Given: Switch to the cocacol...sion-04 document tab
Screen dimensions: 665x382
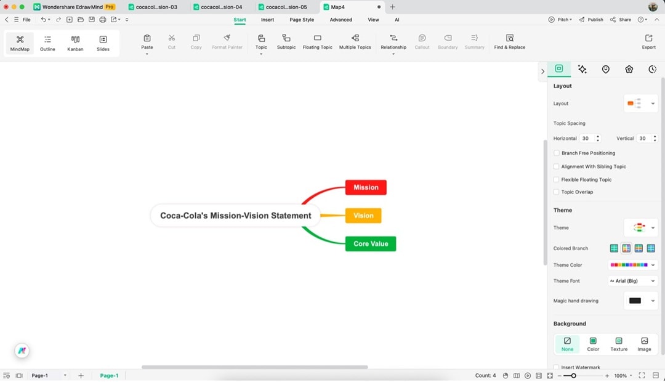Looking at the screenshot, I should [218, 7].
